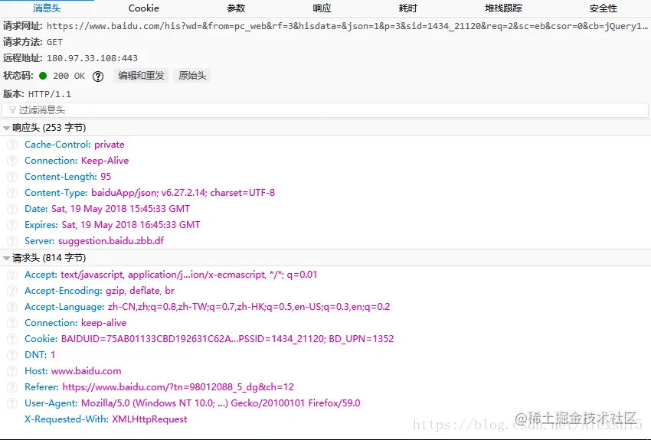Collapse the 响应头 (253 字节) section
Image resolution: width=651 pixels, height=440 pixels.
pos(6,128)
